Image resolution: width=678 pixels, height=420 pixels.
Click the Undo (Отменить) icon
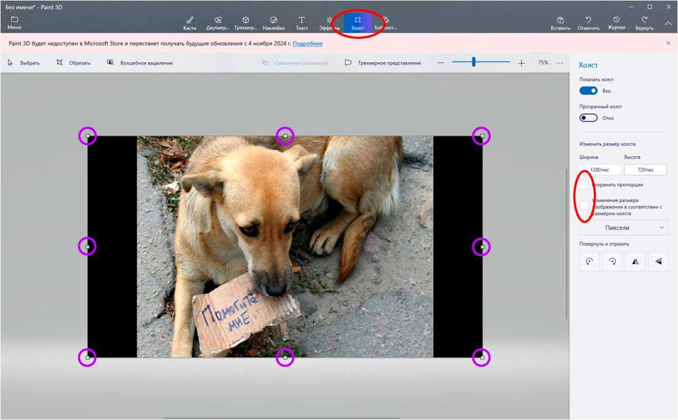(588, 22)
